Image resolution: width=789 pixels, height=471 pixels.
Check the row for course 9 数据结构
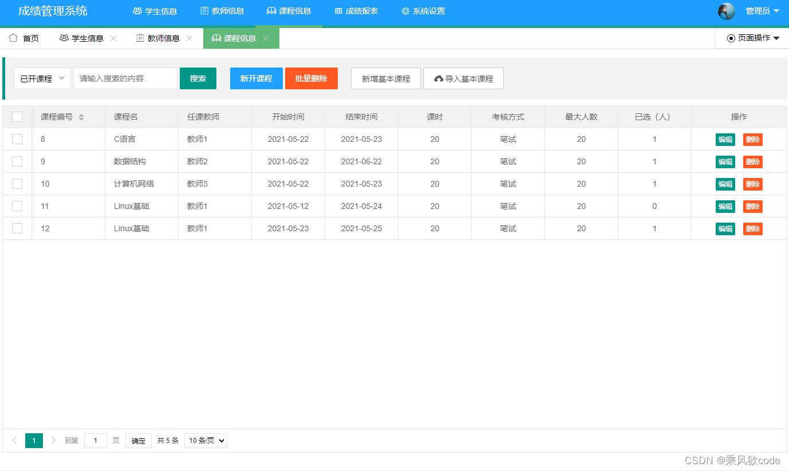(17, 161)
